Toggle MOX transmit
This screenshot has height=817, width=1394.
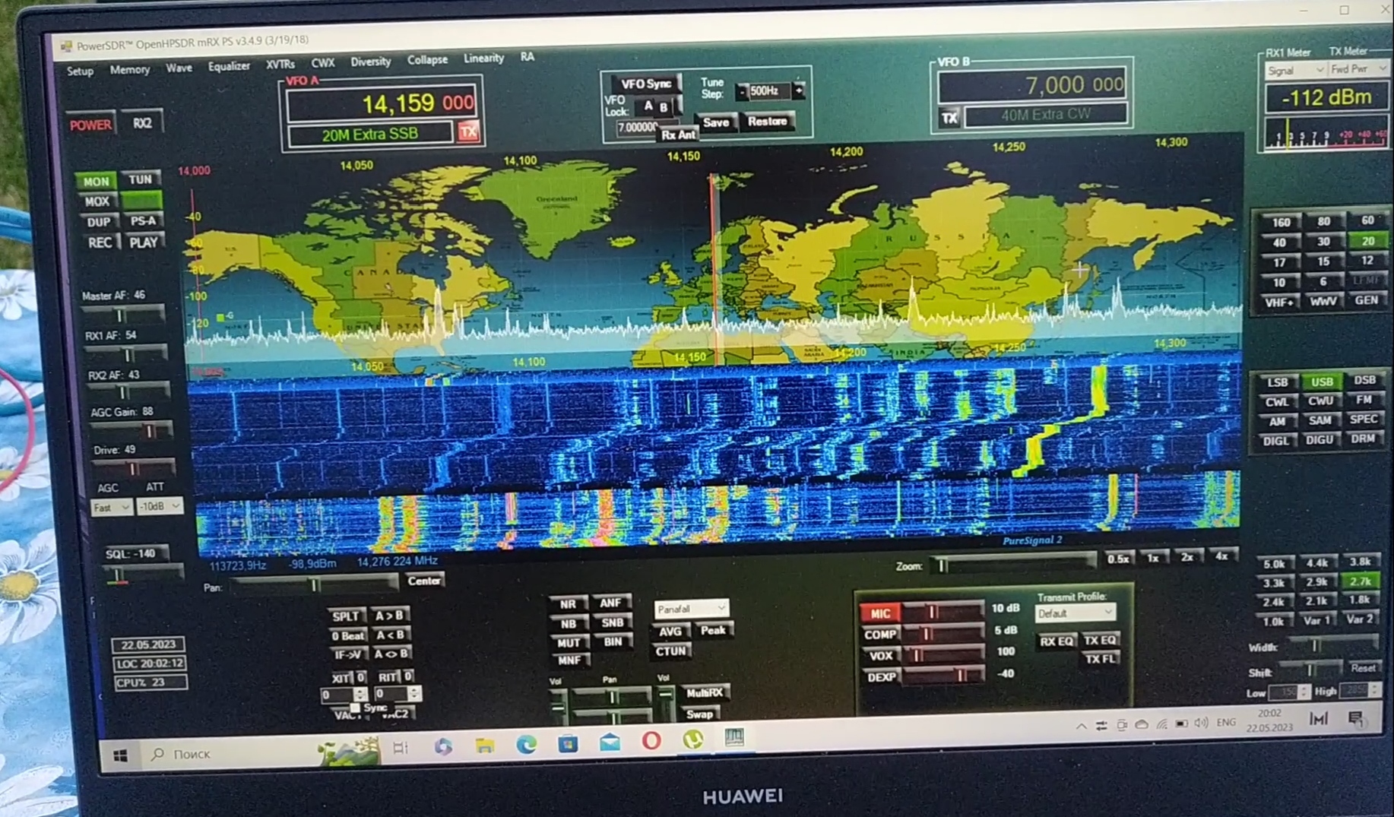[97, 201]
